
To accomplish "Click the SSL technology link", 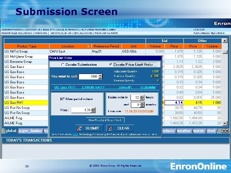I will coord(75,134).
